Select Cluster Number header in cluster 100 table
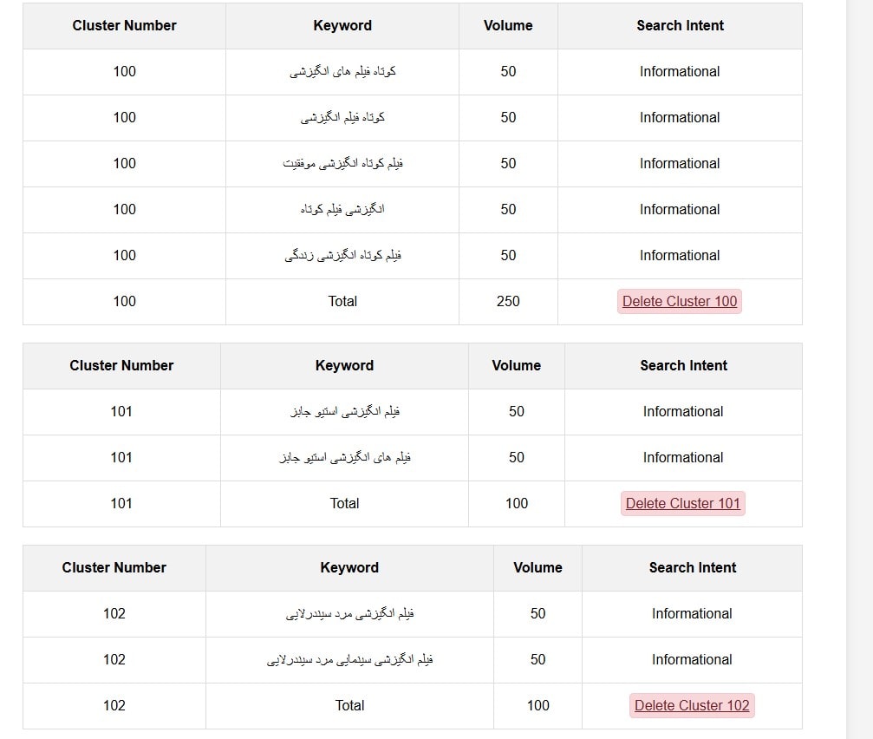 [x=124, y=26]
